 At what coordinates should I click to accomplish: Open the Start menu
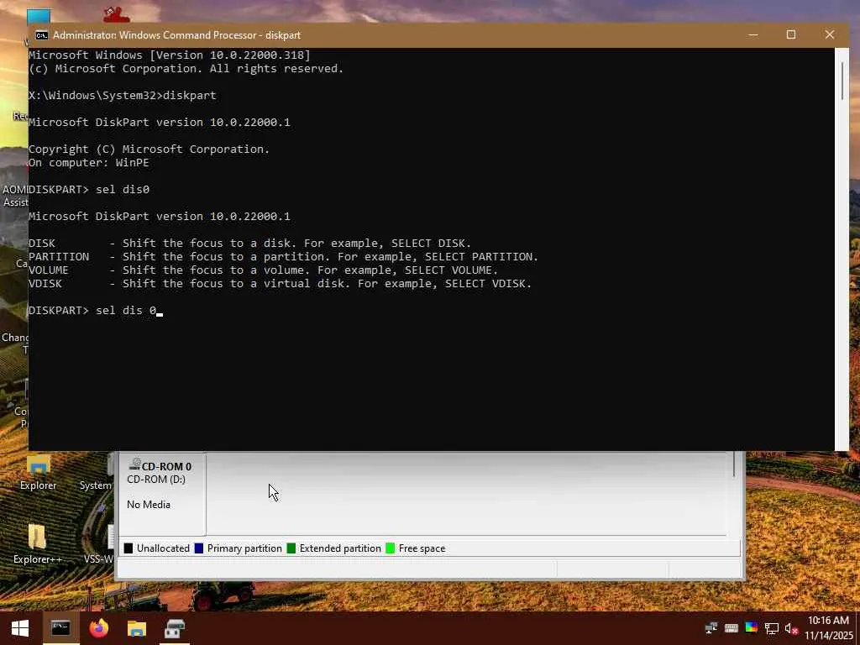20,628
